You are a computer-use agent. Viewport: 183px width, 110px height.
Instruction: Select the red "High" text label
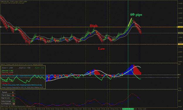coord(93,25)
